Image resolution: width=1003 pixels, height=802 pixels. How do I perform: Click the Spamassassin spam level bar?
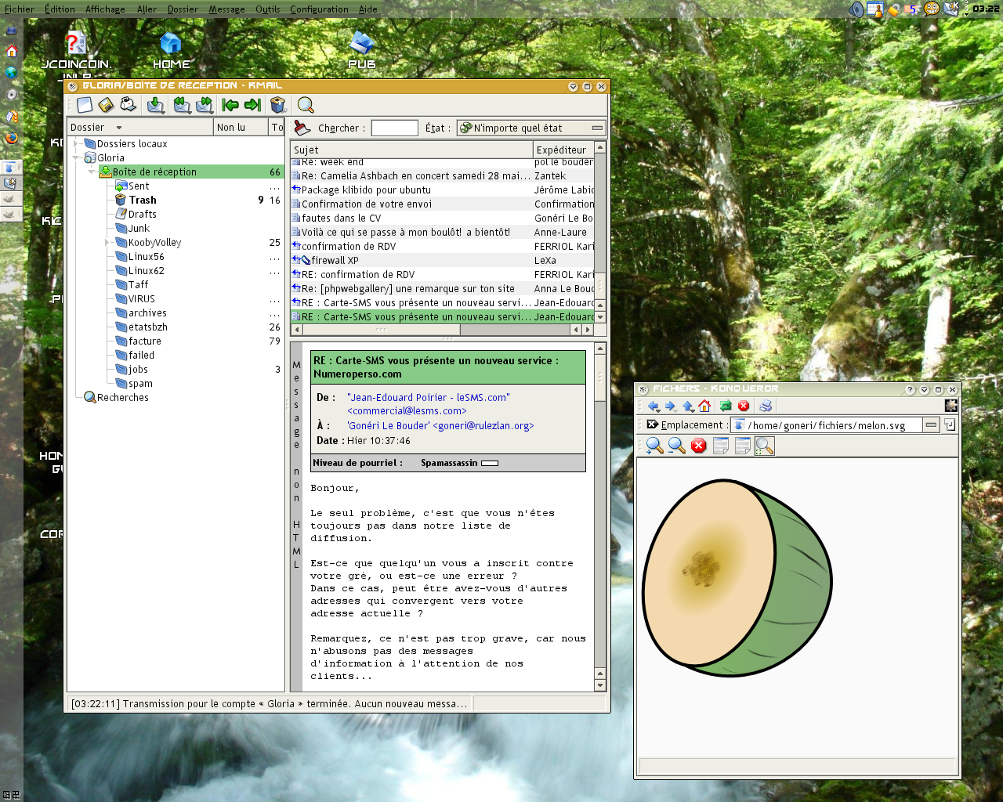pos(490,463)
